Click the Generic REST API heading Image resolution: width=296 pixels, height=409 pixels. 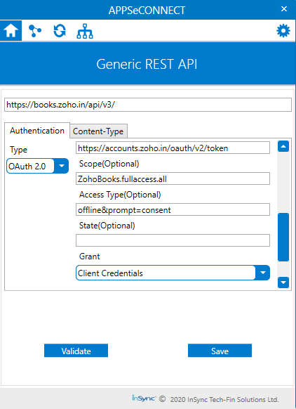coord(147,64)
